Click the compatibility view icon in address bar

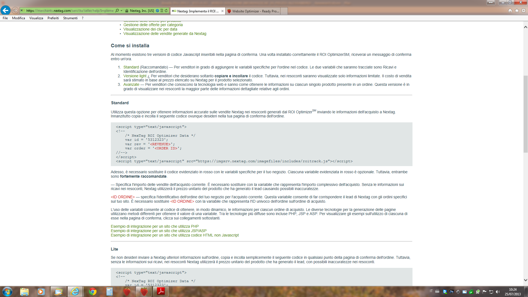pyautogui.click(x=162, y=11)
